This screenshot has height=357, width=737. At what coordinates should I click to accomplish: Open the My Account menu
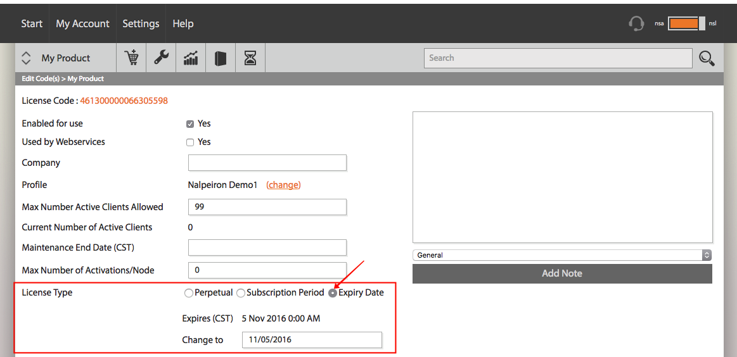point(83,23)
